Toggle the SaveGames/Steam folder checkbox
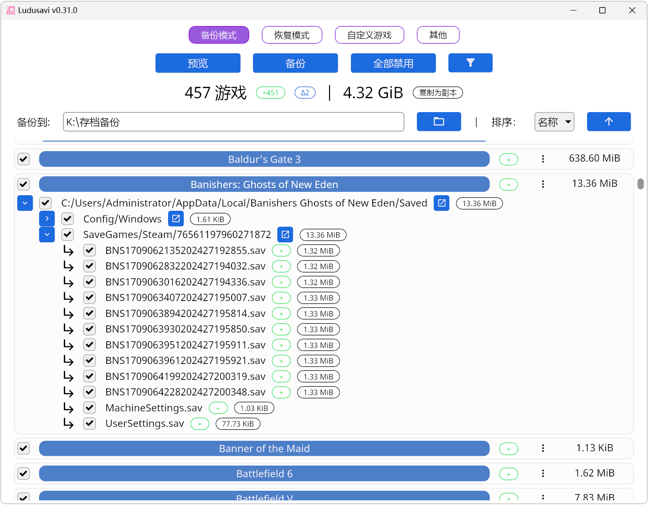Viewport: 648px width, 505px height. [x=68, y=235]
